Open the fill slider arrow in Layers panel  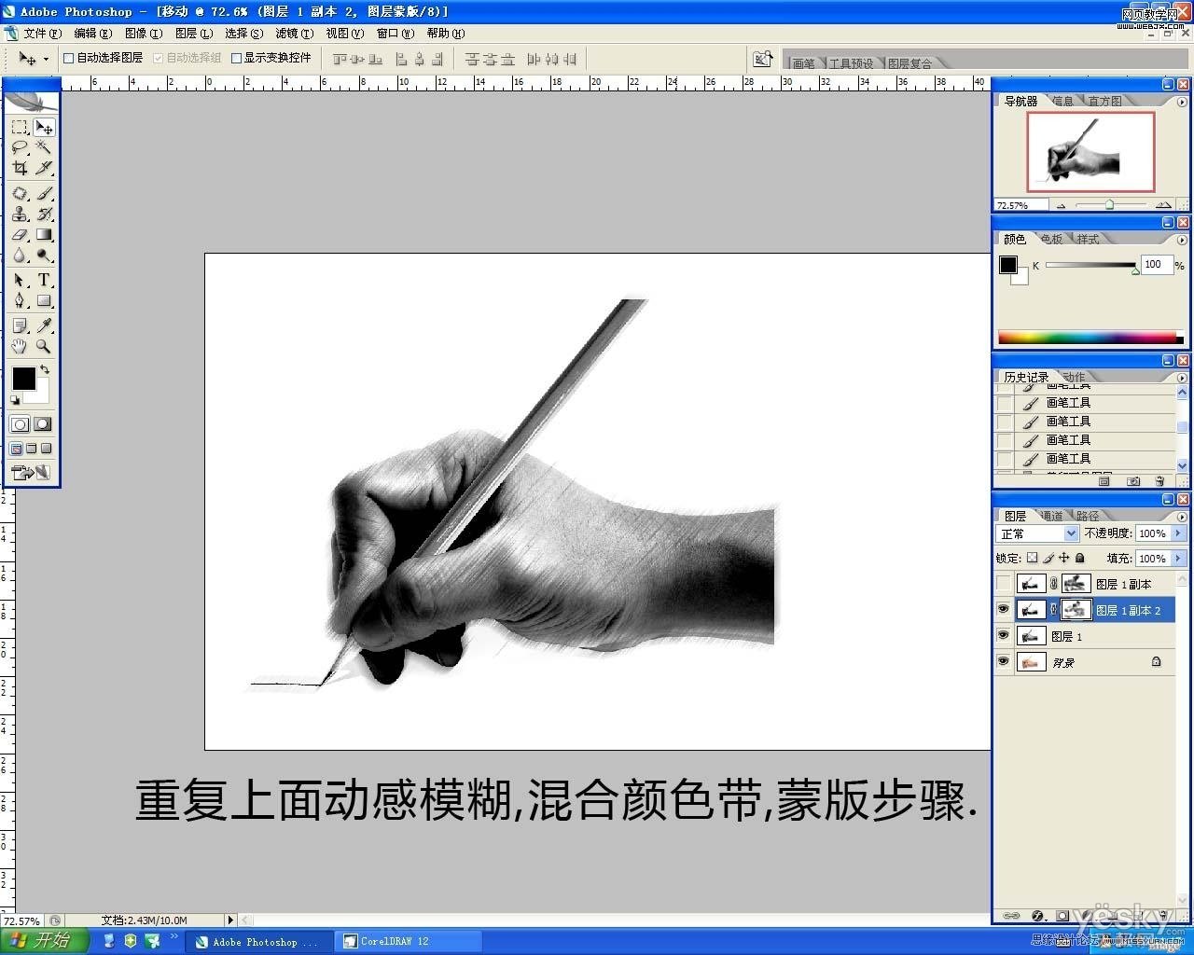pos(1178,559)
